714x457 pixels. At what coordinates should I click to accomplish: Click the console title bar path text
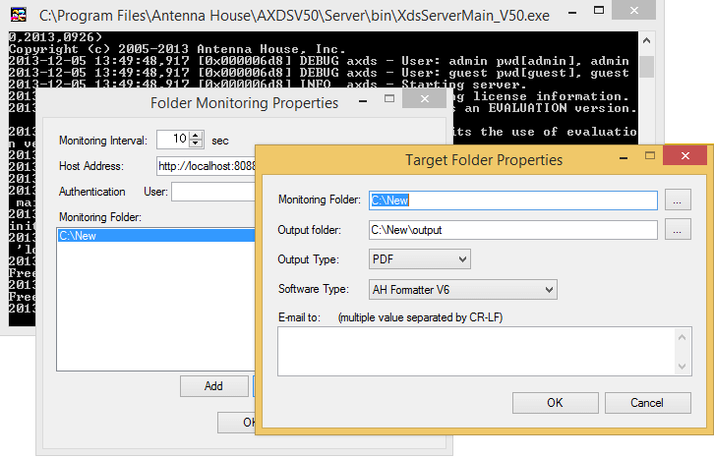pyautogui.click(x=294, y=16)
